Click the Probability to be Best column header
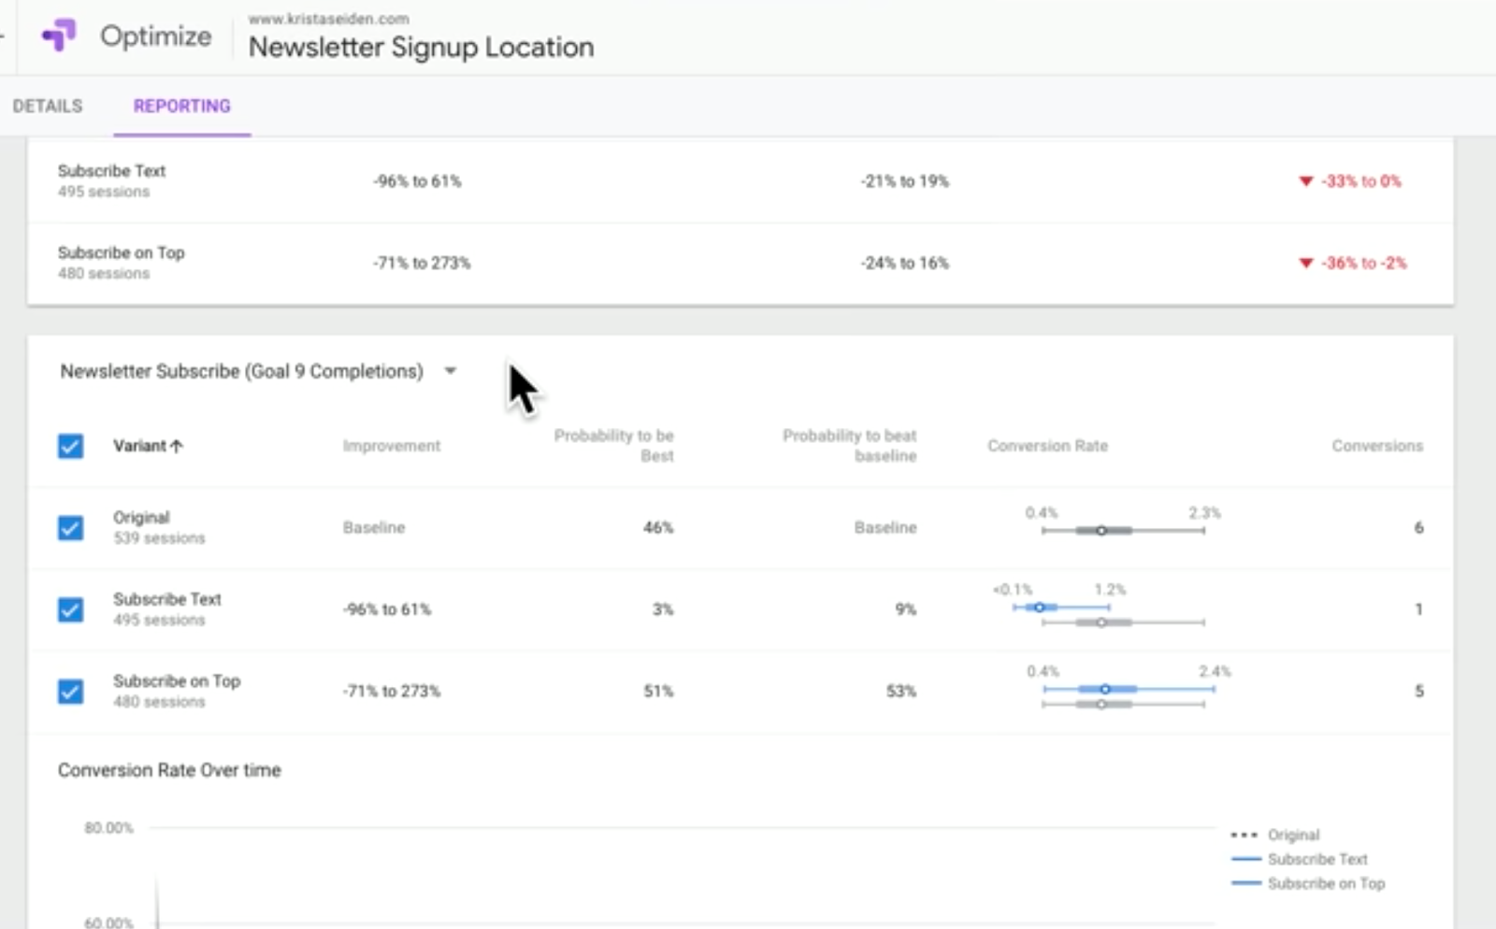 [613, 446]
